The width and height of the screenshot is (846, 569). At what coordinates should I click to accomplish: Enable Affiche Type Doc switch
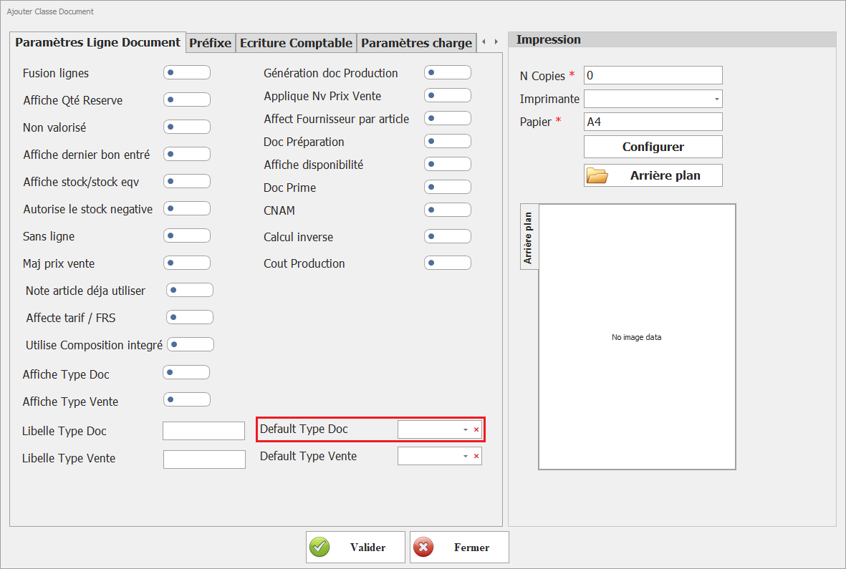point(186,372)
